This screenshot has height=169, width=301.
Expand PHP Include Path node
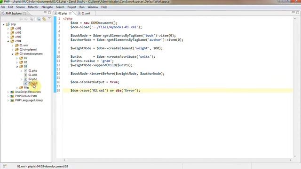(x=8, y=96)
